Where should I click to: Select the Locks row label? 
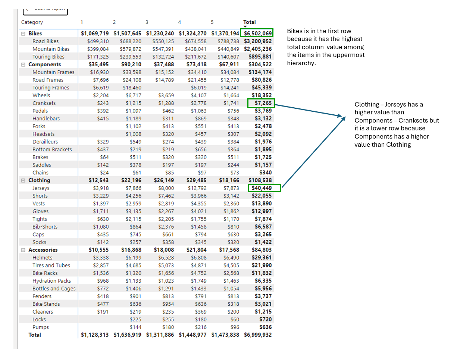tap(39, 320)
